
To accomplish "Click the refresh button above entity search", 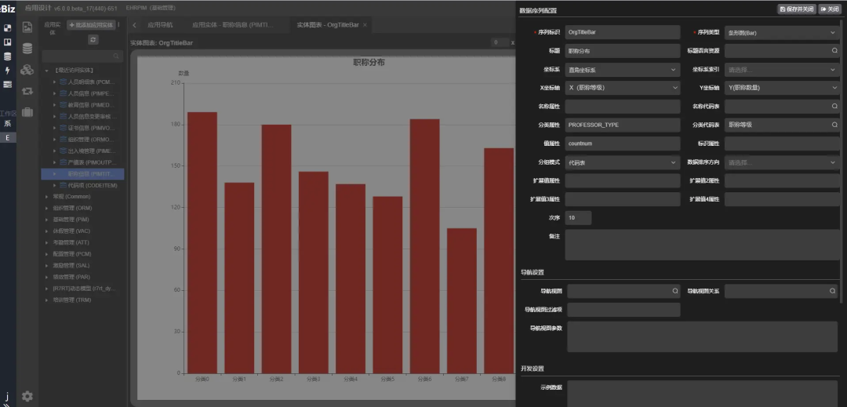I will [x=93, y=39].
